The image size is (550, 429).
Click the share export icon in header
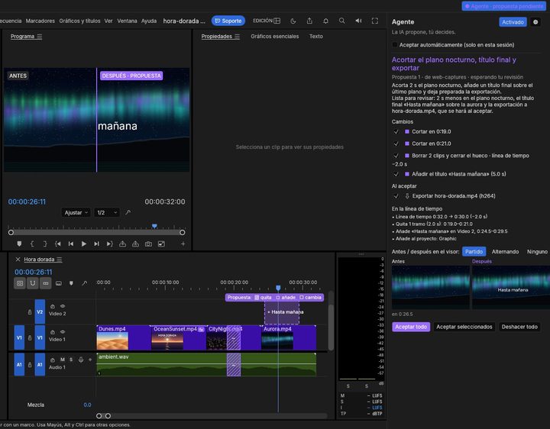coord(309,21)
